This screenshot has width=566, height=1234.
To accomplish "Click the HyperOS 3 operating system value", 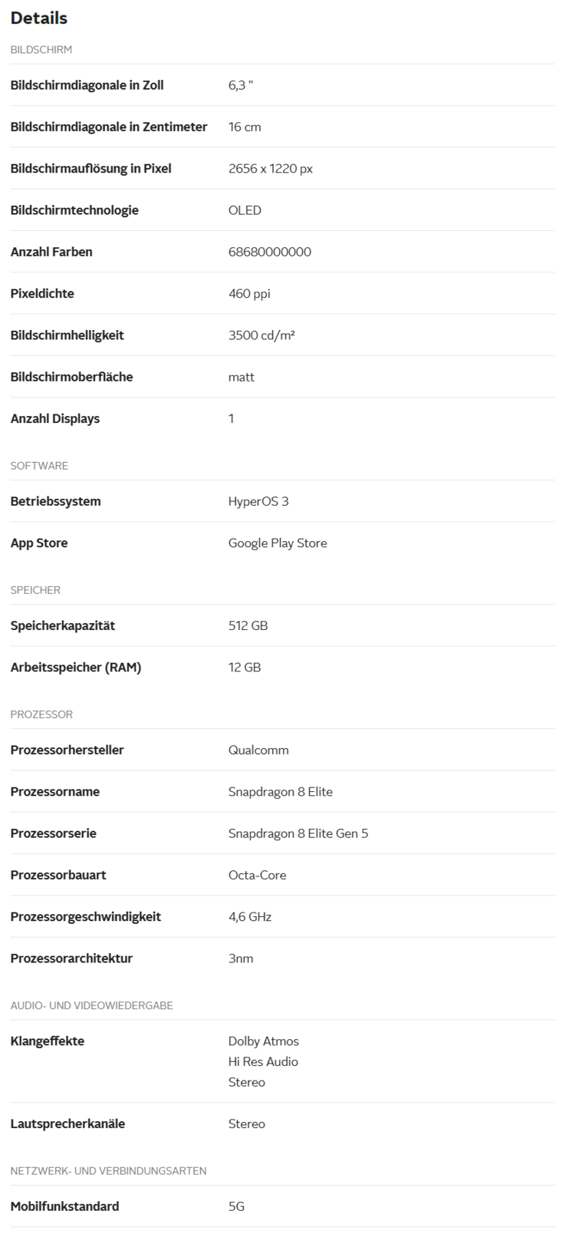I will click(258, 501).
